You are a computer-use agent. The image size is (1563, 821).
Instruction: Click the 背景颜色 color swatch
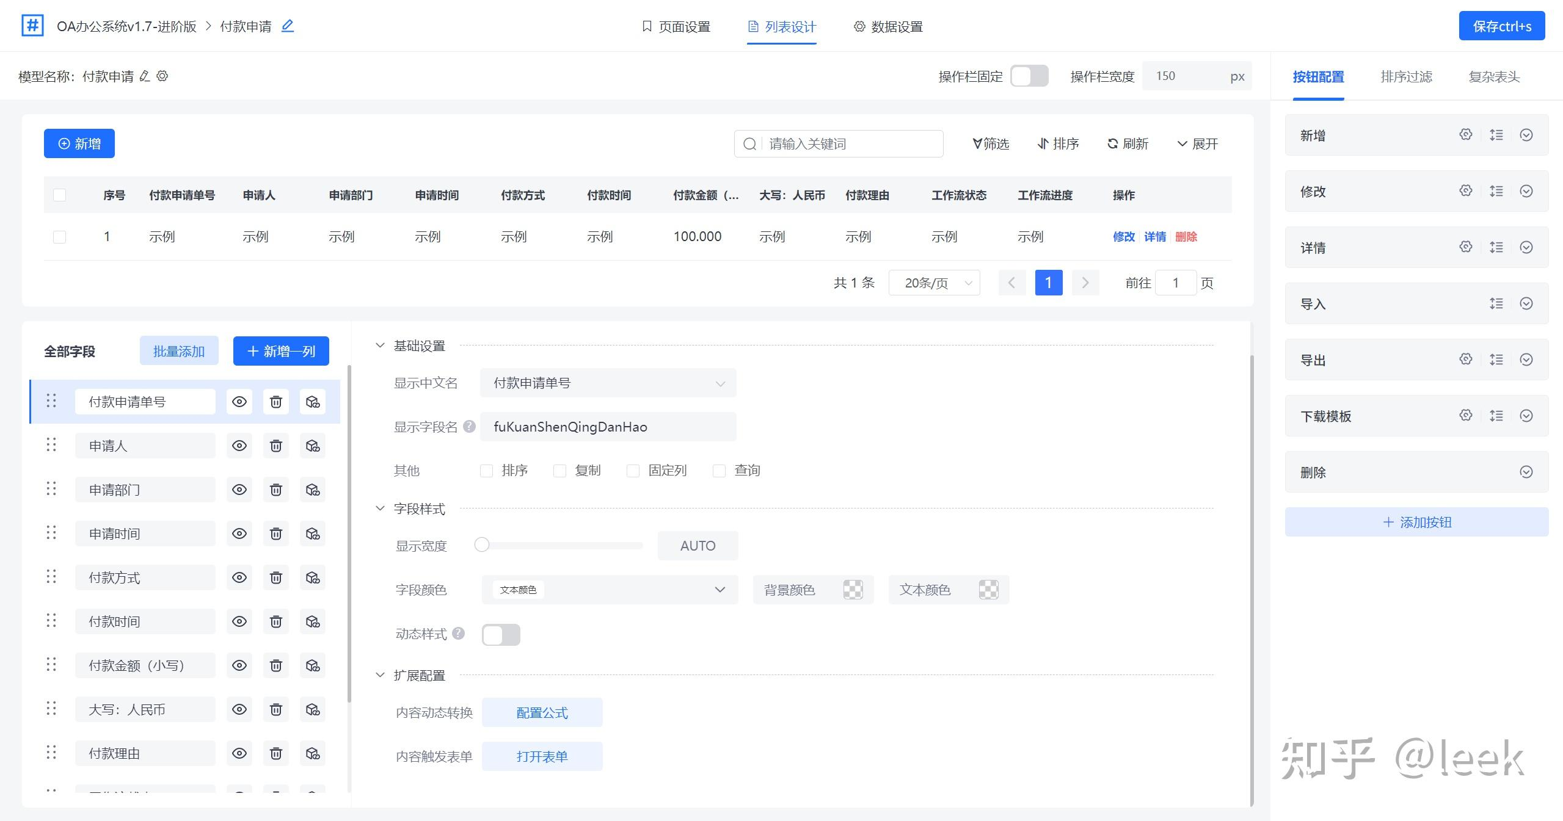853,590
